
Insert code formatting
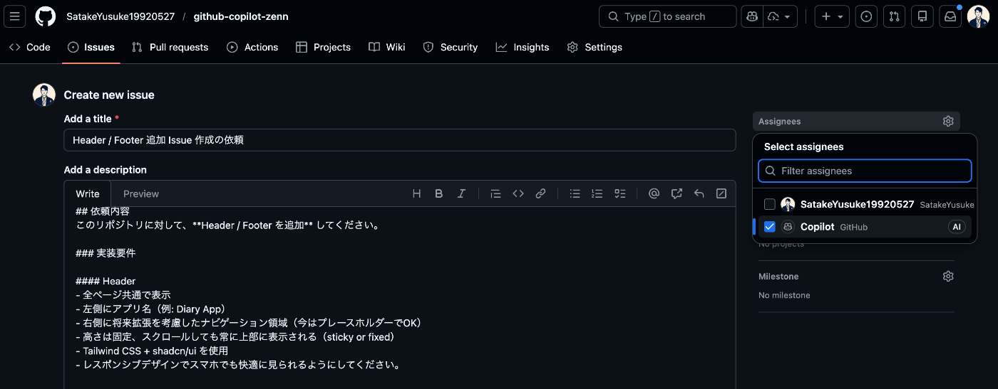click(518, 193)
